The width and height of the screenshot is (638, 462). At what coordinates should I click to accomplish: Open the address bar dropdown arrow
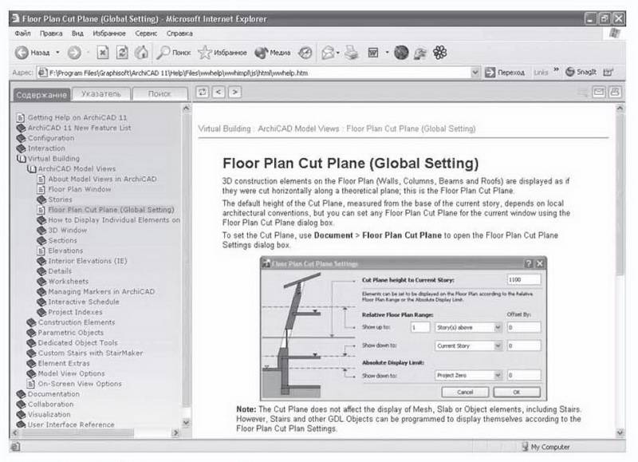pos(475,73)
